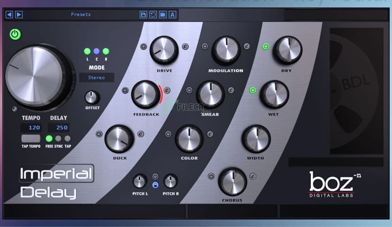Click the Tap Tempo button
Image resolution: width=392 pixels, height=227 pixels.
(x=31, y=138)
